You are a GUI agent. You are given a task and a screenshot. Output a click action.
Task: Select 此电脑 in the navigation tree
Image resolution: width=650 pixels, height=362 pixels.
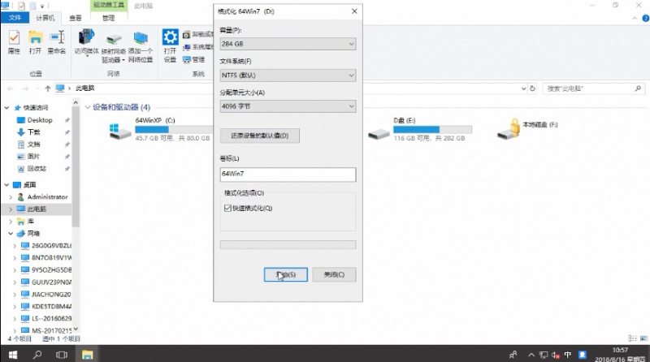click(x=37, y=209)
